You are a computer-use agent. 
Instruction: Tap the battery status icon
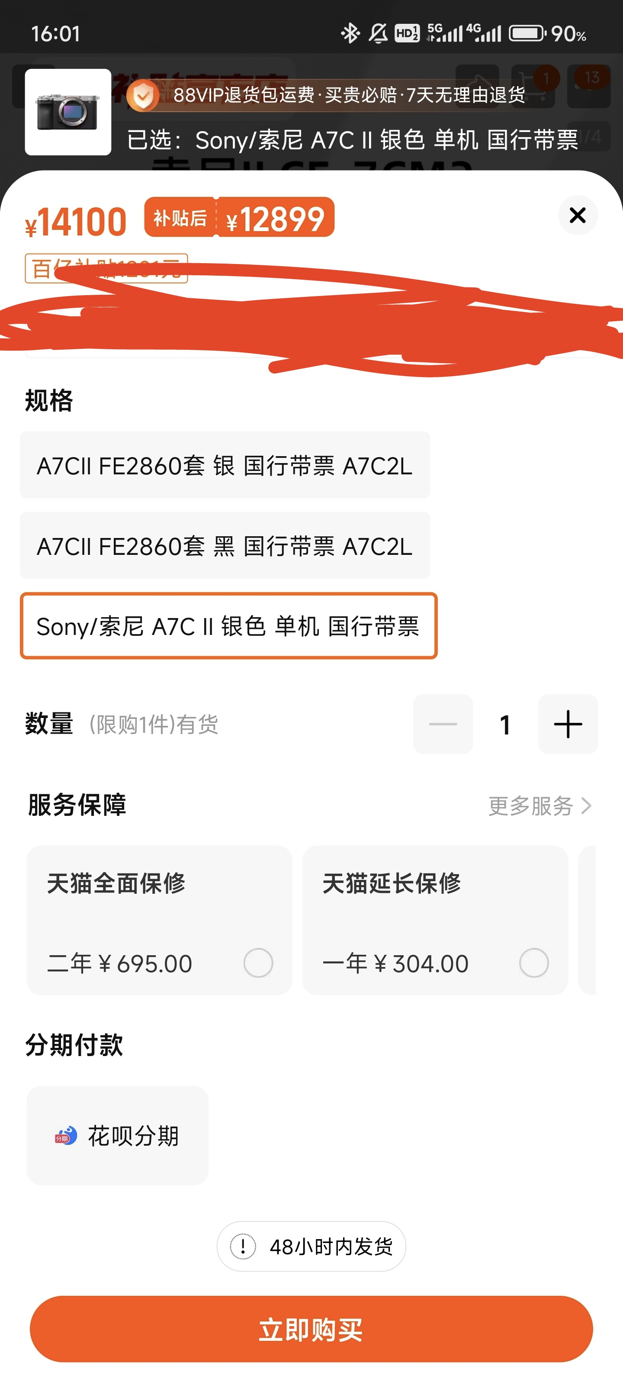[x=527, y=33]
